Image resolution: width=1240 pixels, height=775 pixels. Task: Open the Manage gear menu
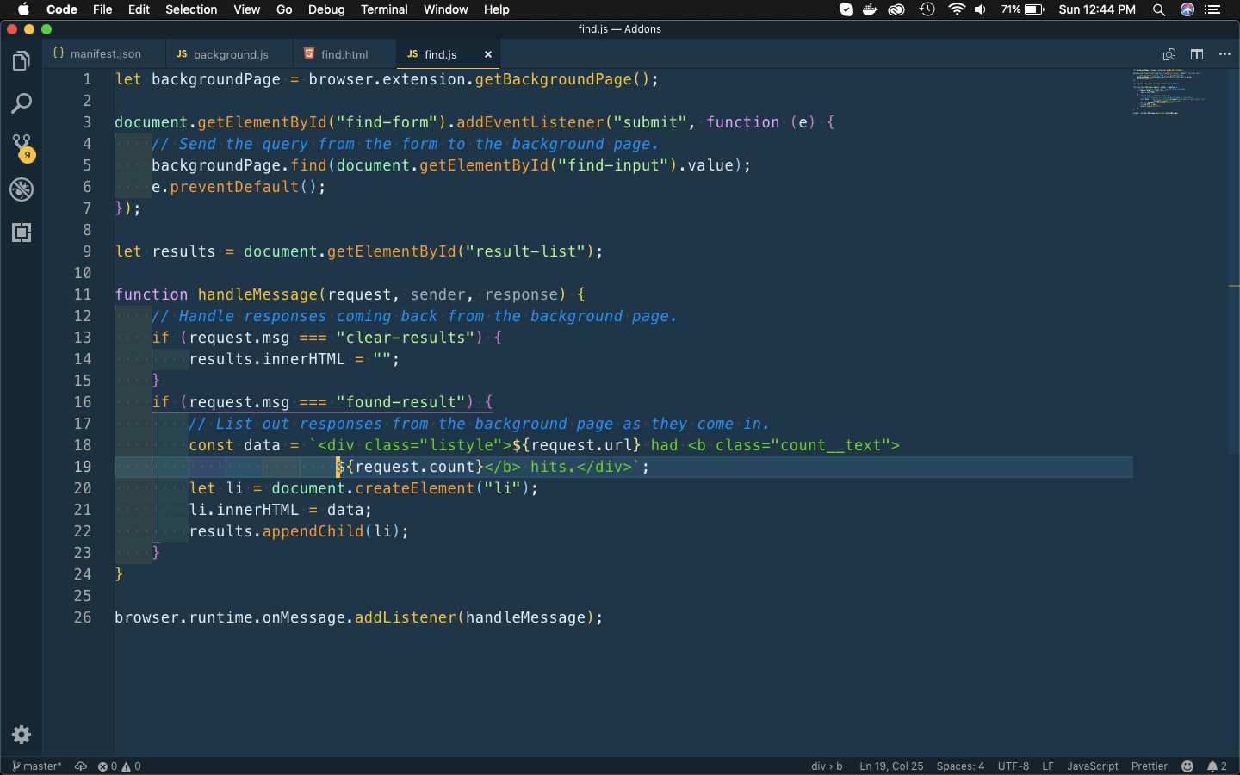[22, 735]
